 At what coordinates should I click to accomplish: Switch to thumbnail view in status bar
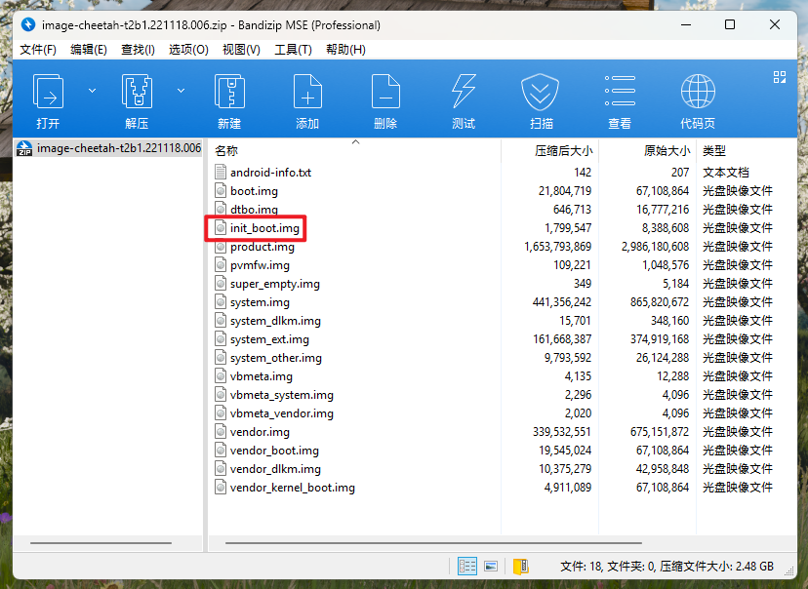click(x=491, y=567)
